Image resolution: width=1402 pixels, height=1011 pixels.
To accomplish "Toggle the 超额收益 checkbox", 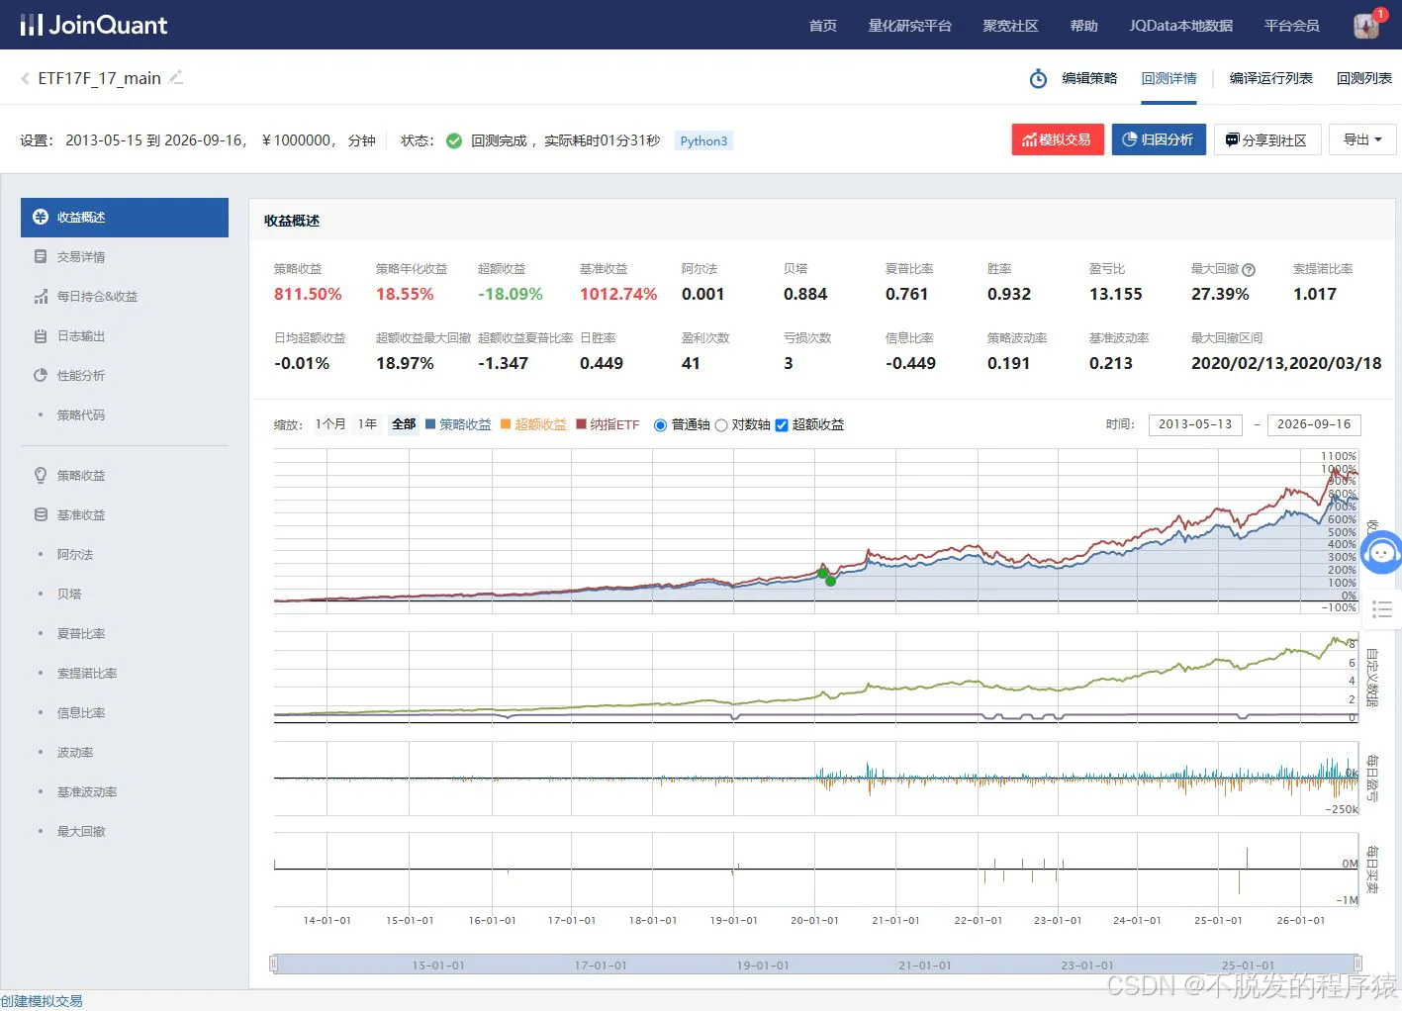I will 782,425.
